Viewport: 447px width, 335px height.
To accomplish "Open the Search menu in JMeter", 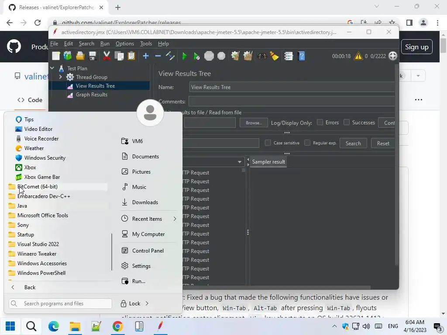I will [86, 44].
